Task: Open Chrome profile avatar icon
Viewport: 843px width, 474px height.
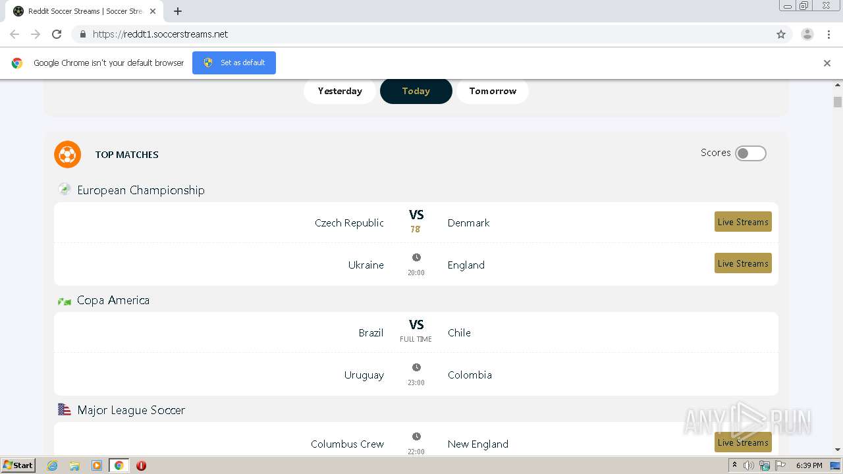Action: tap(807, 34)
